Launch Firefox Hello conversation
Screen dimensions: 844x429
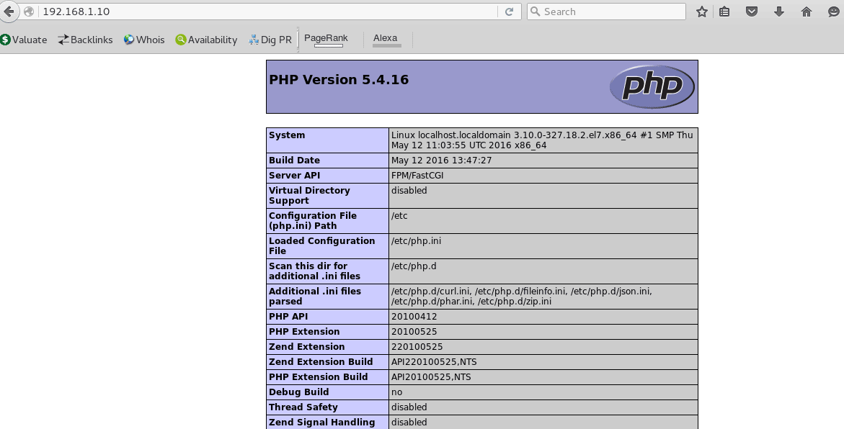832,11
